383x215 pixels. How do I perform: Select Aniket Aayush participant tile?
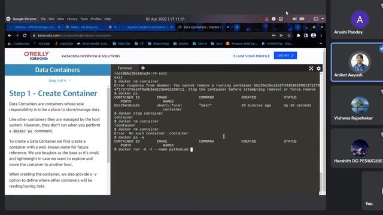(x=357, y=62)
